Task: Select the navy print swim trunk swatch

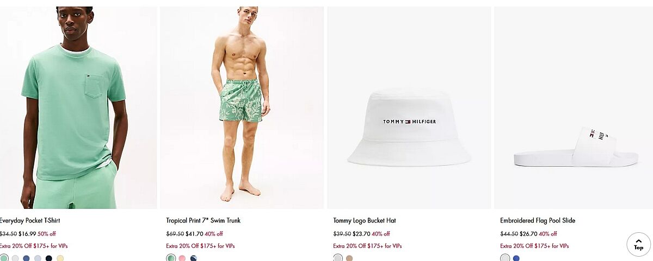Action: point(194,258)
